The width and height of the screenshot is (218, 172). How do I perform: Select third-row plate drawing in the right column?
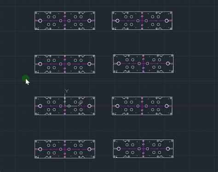(x=142, y=106)
